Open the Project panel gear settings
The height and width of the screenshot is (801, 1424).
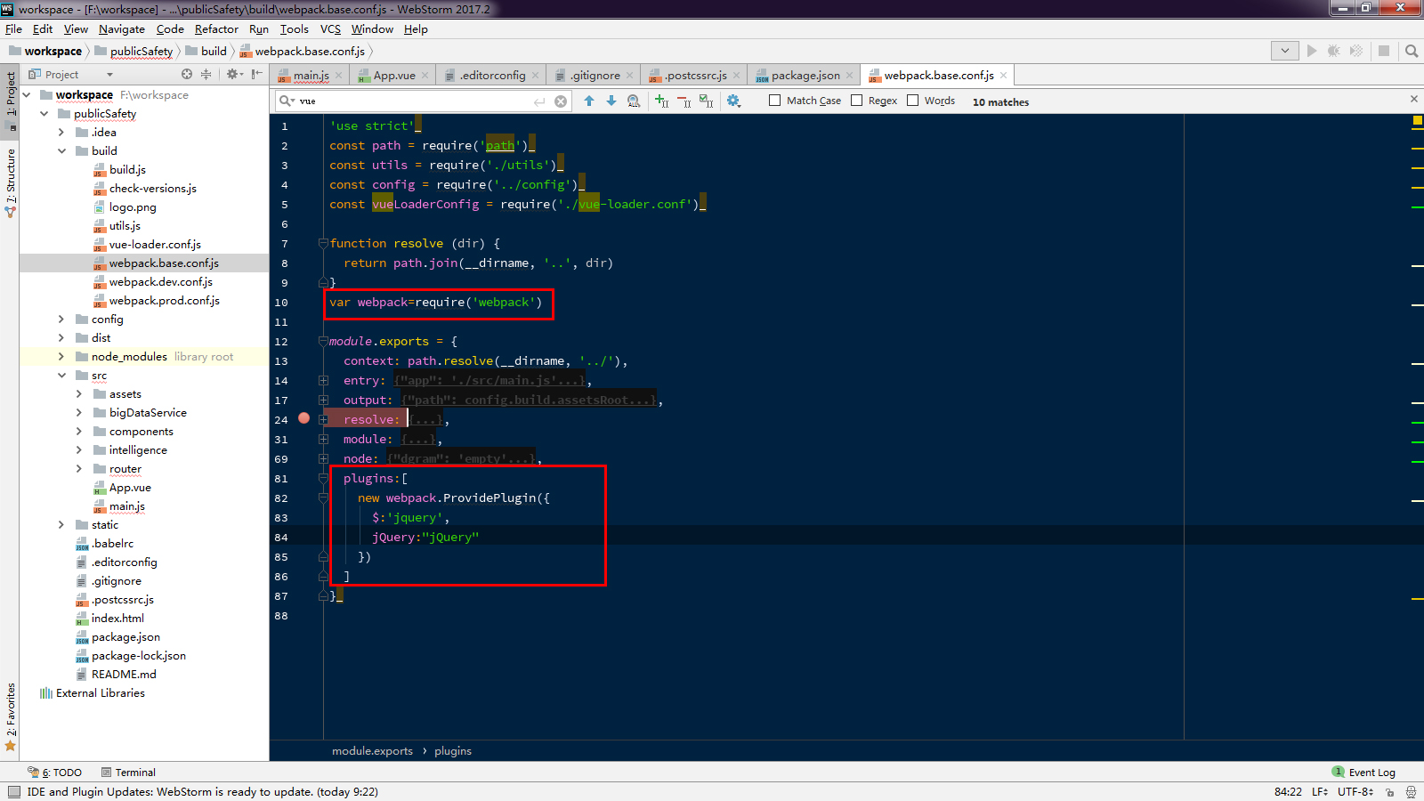pyautogui.click(x=232, y=75)
